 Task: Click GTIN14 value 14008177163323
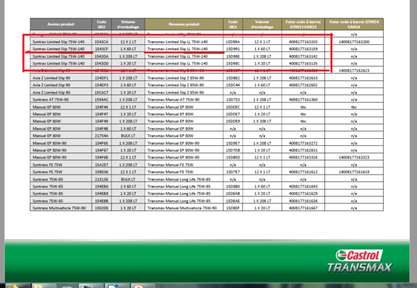pyautogui.click(x=354, y=158)
